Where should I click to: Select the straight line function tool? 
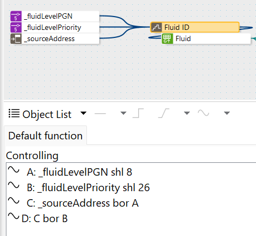100,113
